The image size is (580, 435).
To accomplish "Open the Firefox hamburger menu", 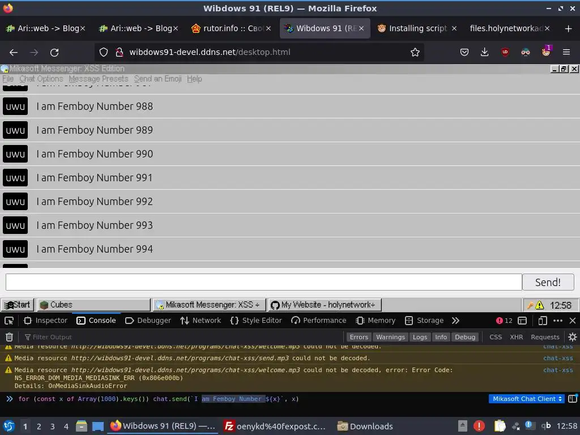I will pos(566,53).
